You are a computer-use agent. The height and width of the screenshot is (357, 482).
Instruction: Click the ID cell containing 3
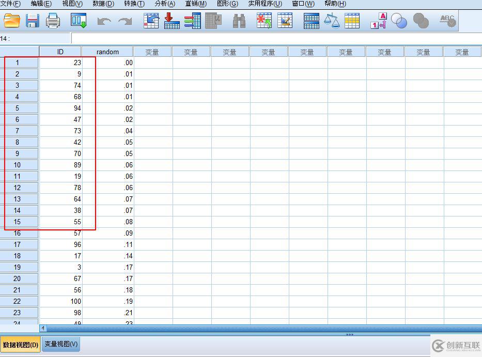pyautogui.click(x=60, y=268)
